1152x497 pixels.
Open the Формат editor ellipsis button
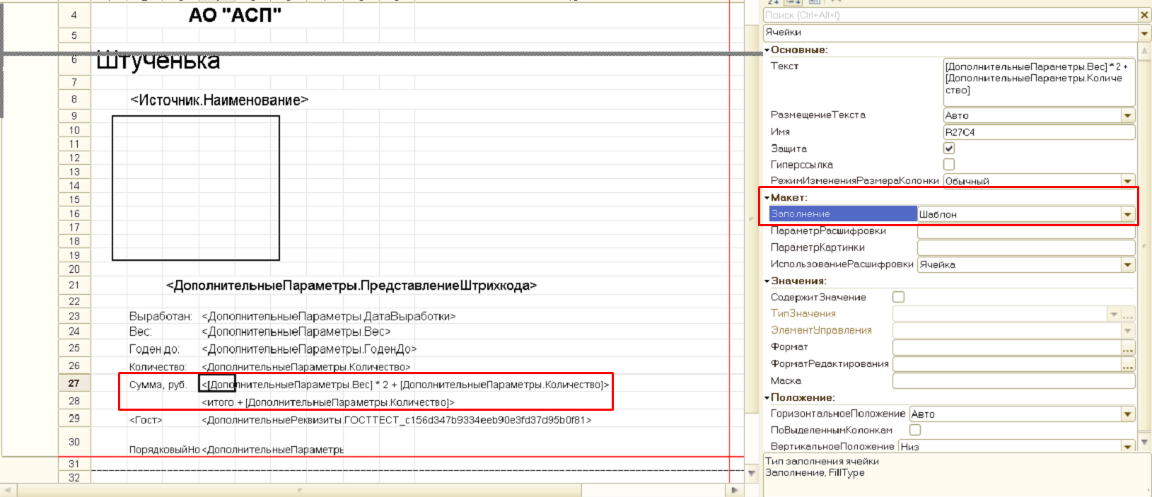[1127, 347]
